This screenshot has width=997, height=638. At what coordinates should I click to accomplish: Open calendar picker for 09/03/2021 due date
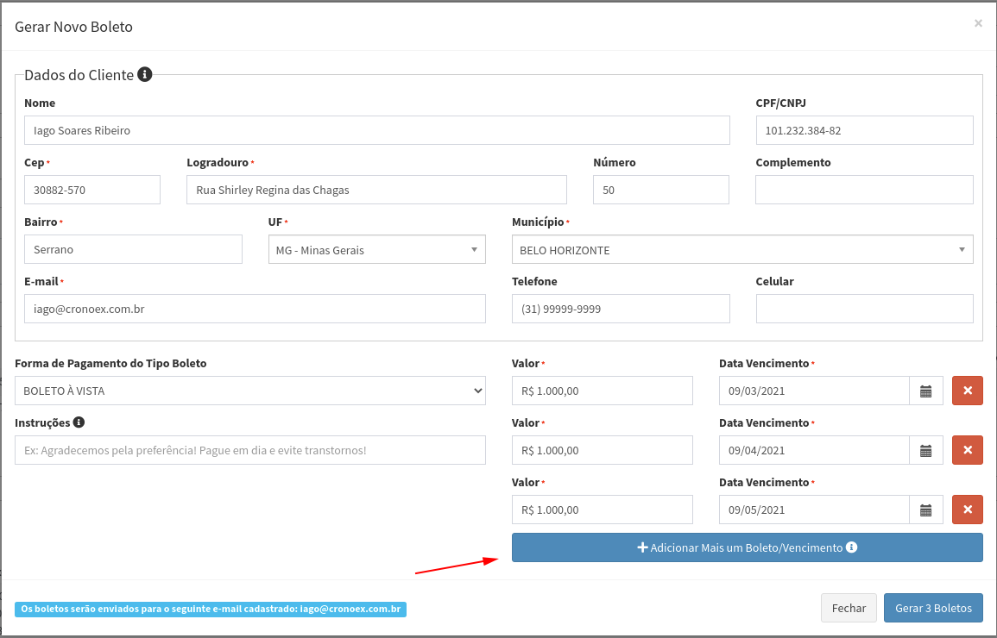coord(925,391)
